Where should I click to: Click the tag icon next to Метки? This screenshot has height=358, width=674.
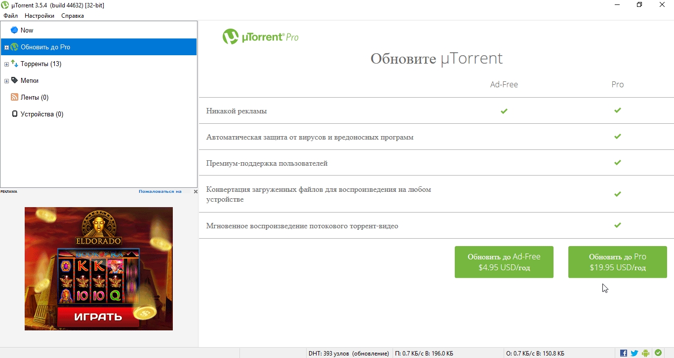point(14,80)
